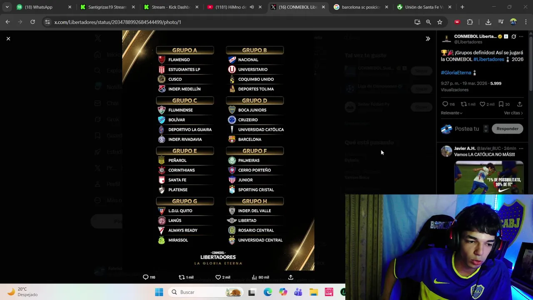The height and width of the screenshot is (300, 533).
Task: Open the #GloriaEterna hashtag link
Action: (x=456, y=72)
